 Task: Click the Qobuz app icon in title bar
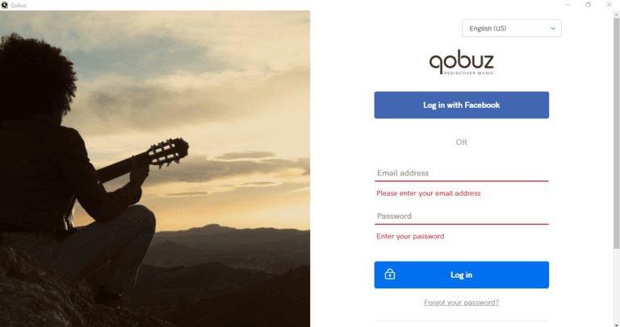point(4,5)
